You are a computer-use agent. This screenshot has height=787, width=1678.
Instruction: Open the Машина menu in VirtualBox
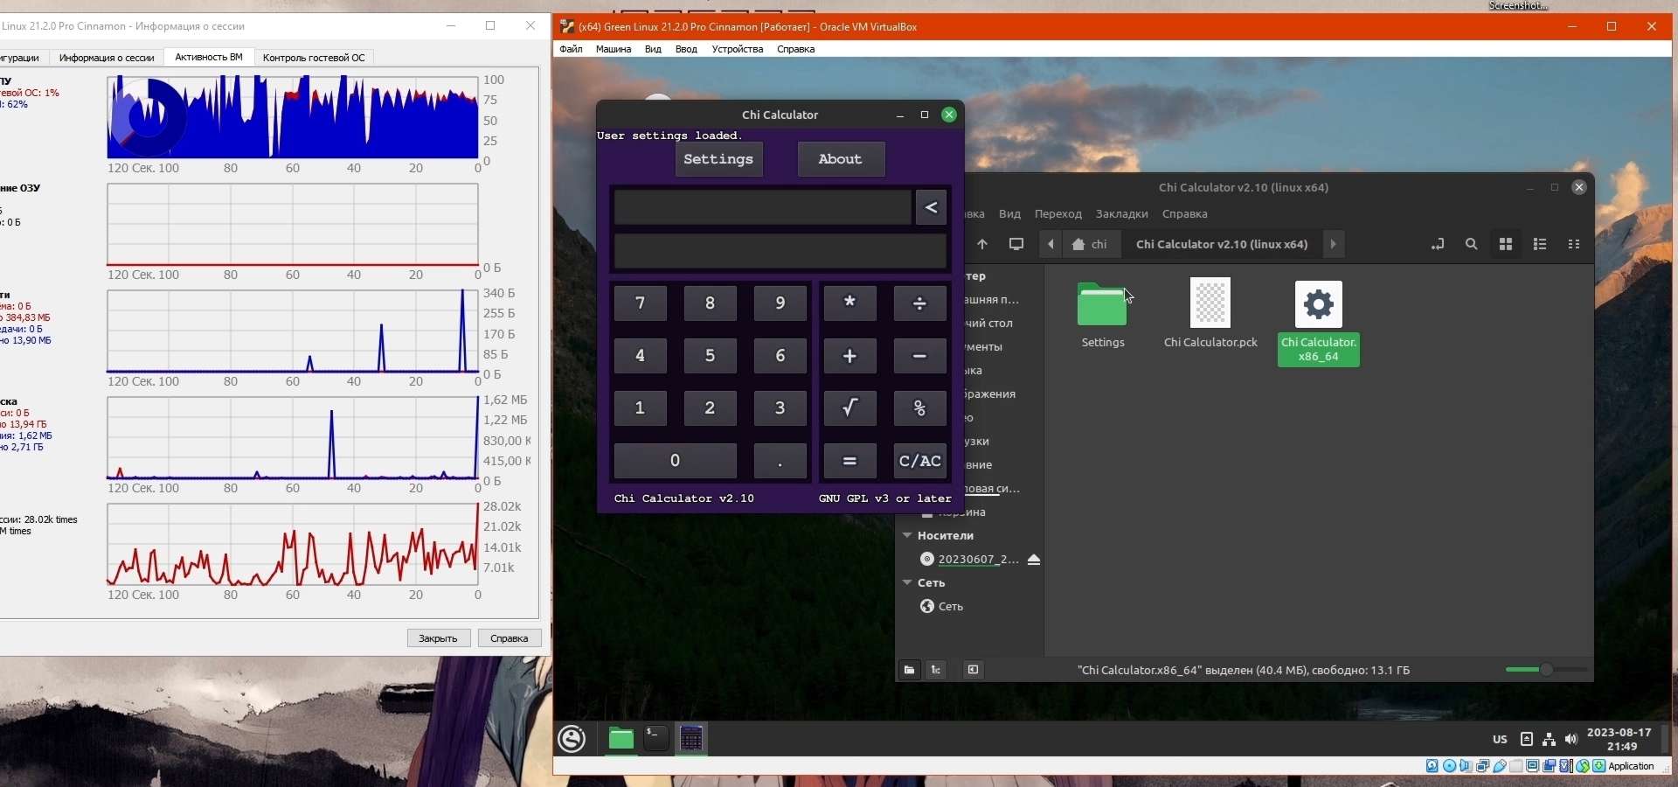point(614,49)
